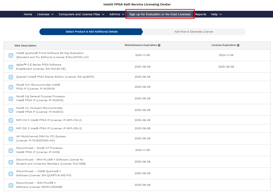
Task: Select the MAXPLUS2WEB license radio button
Action: [x=11, y=185]
